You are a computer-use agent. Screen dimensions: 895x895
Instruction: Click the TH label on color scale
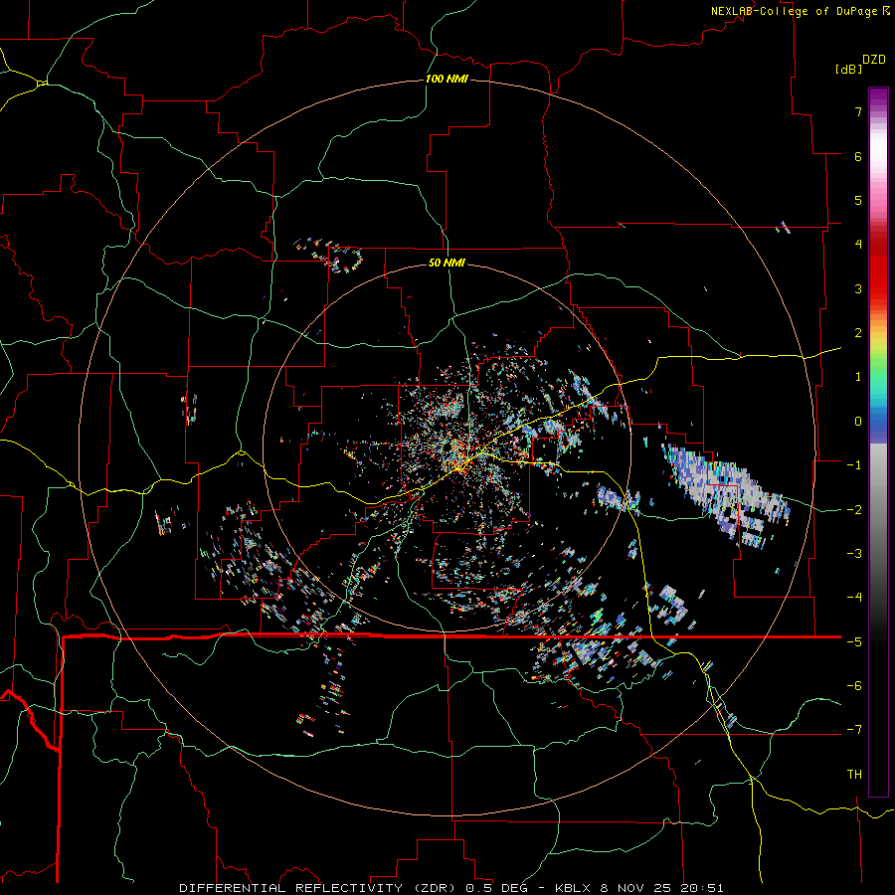coord(854,774)
